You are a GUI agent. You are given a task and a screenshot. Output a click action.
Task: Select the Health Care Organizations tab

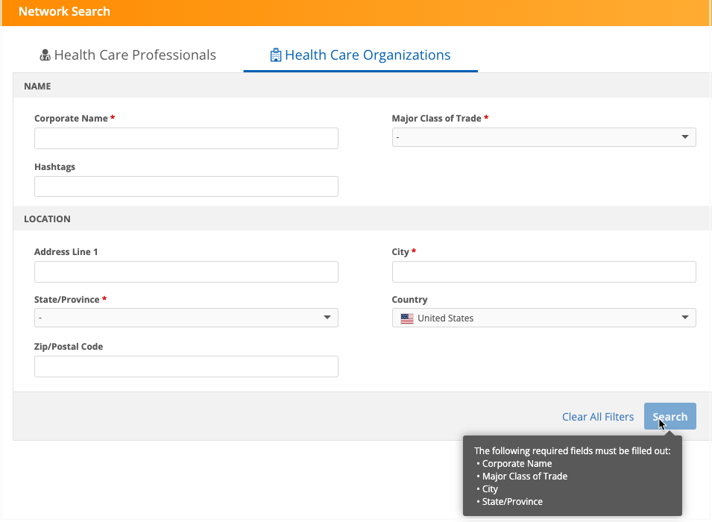(x=360, y=55)
